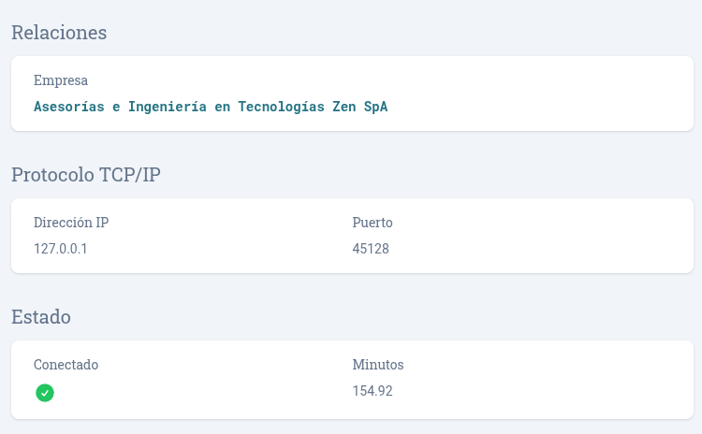Select the Conectado status label

66,365
